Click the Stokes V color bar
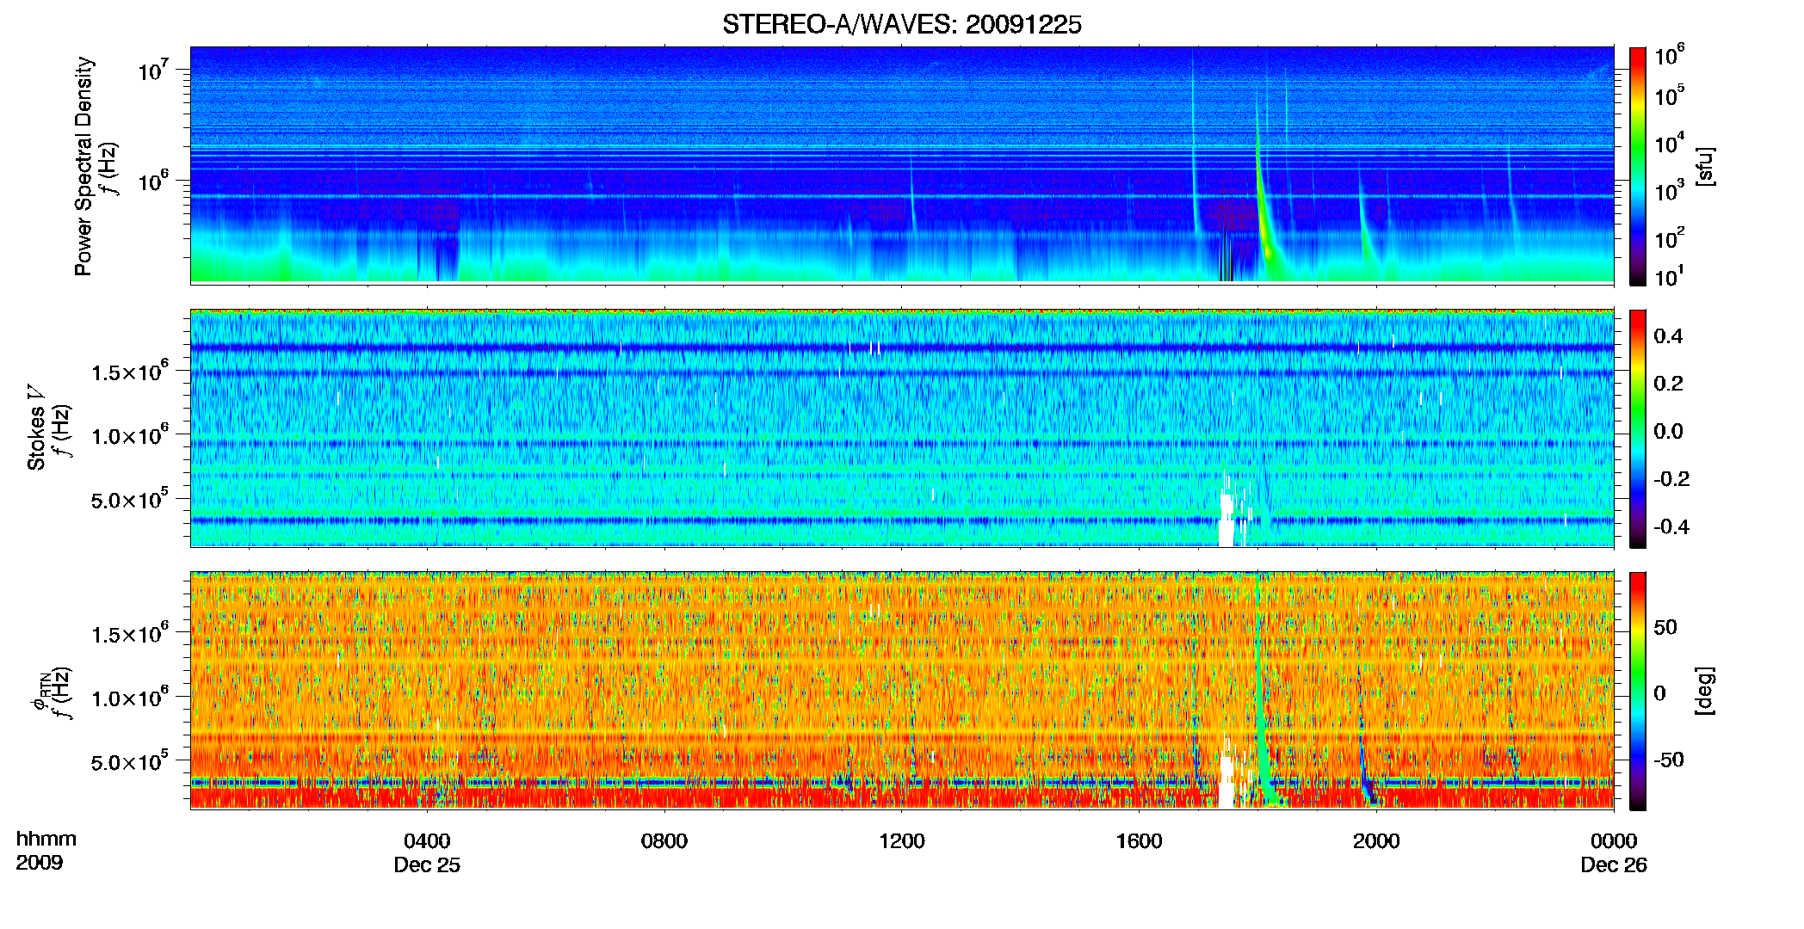The image size is (1804, 929). point(1637,428)
